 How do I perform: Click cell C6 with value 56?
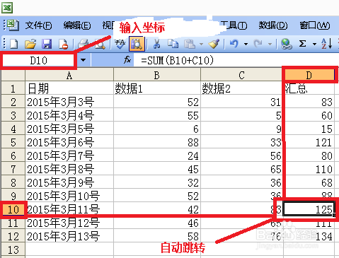click(x=242, y=156)
